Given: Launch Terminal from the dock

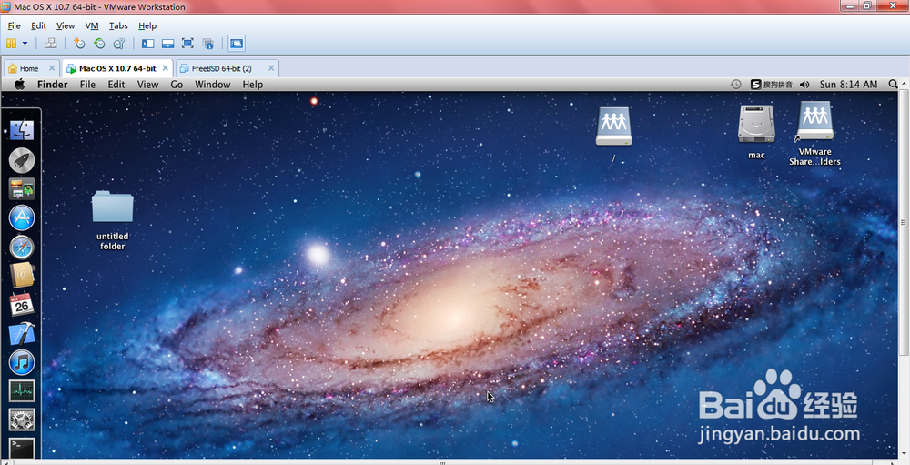Looking at the screenshot, I should (x=22, y=447).
